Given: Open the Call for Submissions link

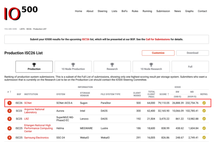Looking at the screenshot, I should 158,39.
